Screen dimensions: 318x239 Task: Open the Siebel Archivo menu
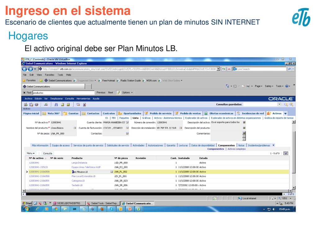[x=28, y=99]
